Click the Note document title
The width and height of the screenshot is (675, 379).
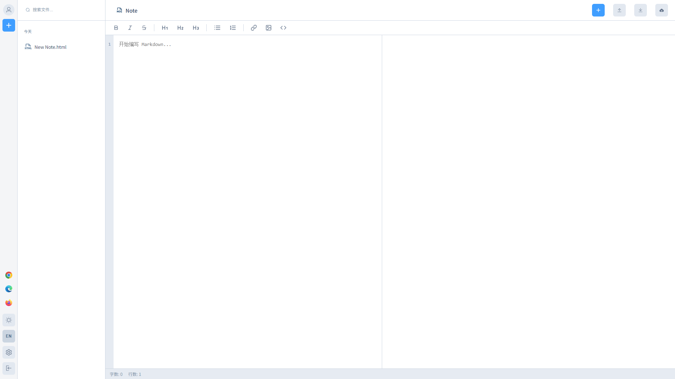131,11
